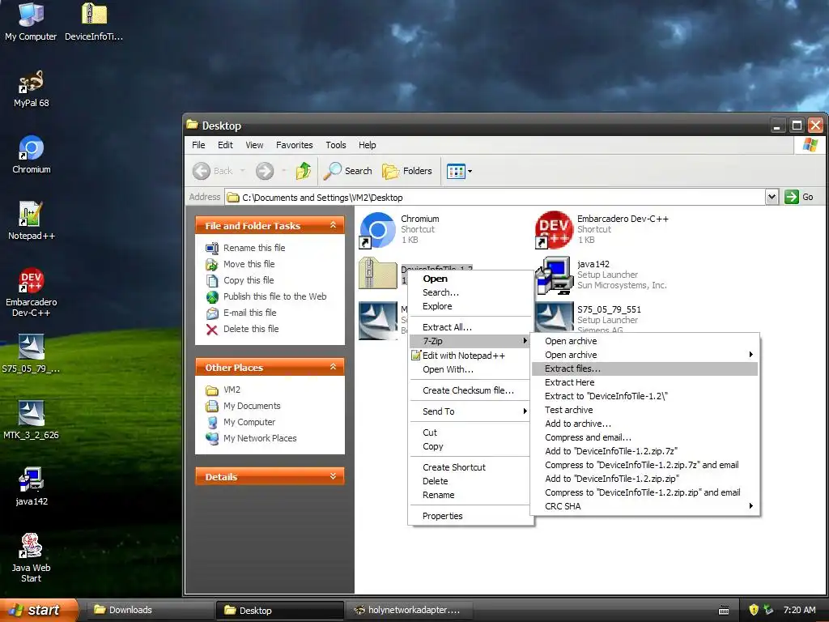Expand CRC SHA submenu
The image size is (829, 622).
point(645,506)
